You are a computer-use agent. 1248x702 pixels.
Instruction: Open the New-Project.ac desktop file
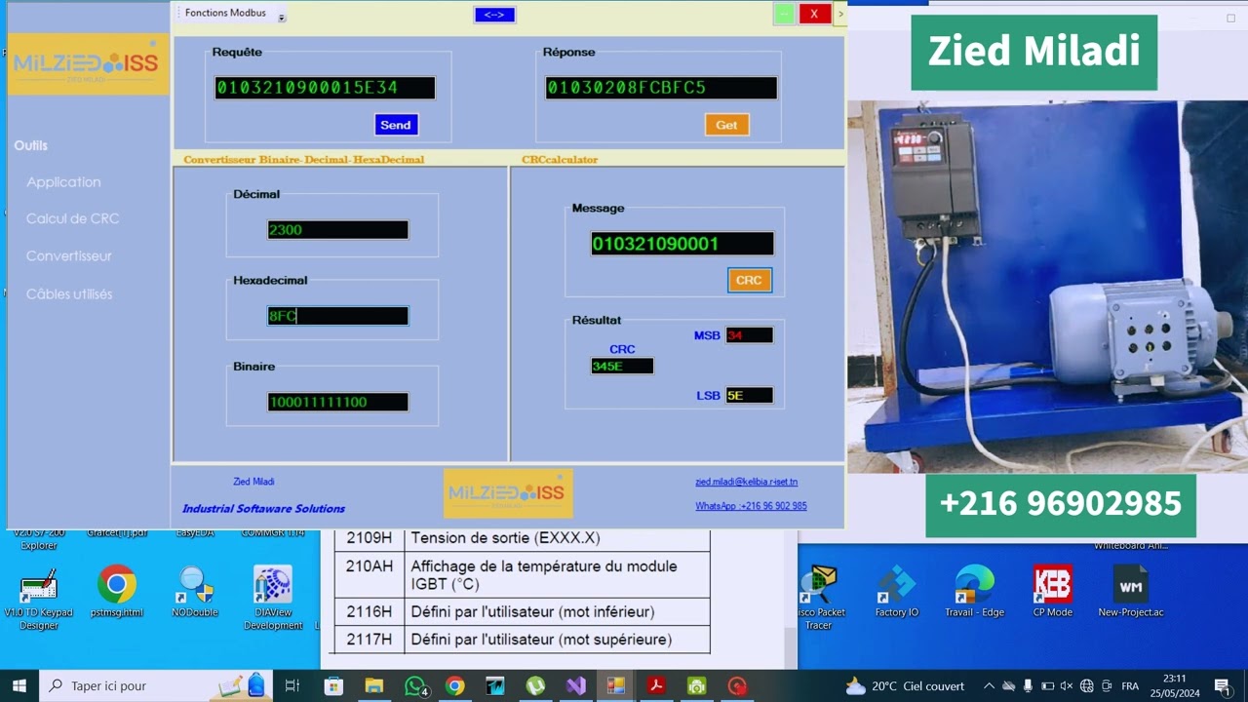coord(1131,592)
